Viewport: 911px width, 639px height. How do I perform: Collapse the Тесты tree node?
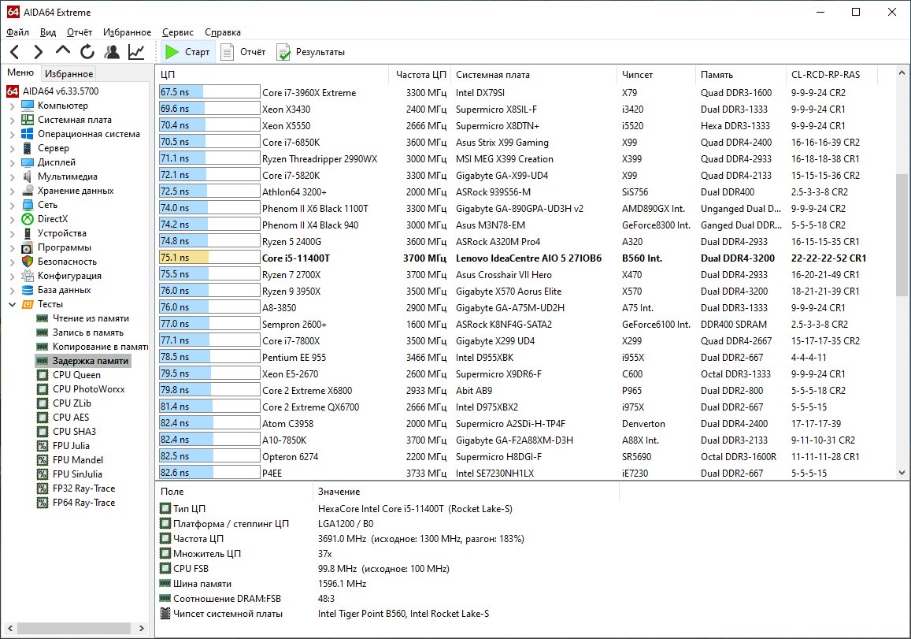click(12, 304)
